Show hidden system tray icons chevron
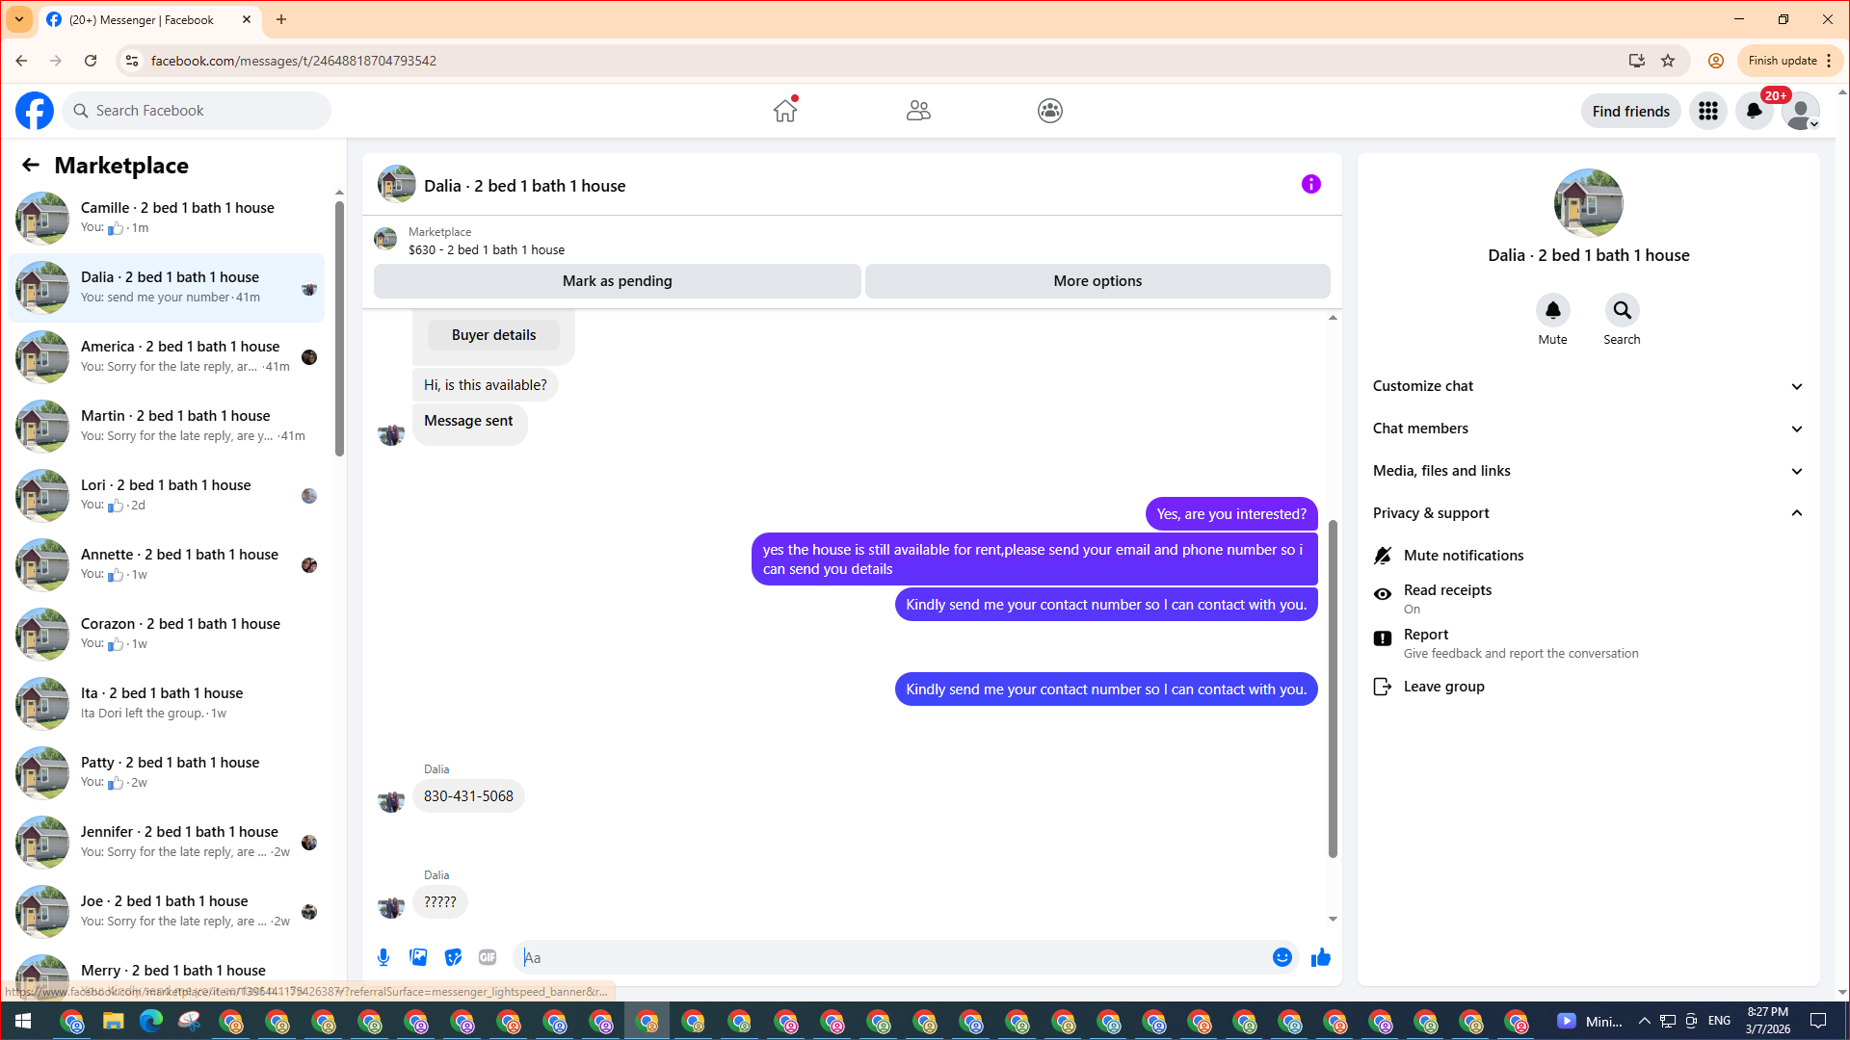The width and height of the screenshot is (1850, 1040). pos(1644,1021)
